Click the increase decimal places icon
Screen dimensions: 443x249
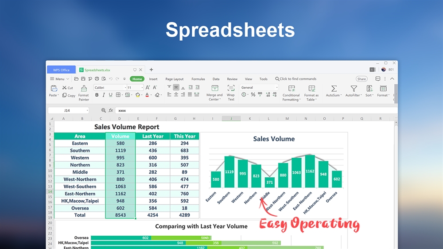[x=268, y=95]
